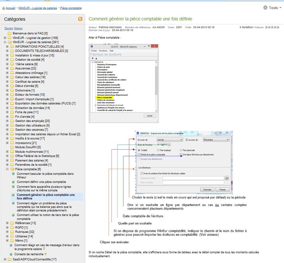Screen dimensions: 284x263
Task: Tick the Détail de la pièce comptable checkbox
Action: [x=139, y=155]
